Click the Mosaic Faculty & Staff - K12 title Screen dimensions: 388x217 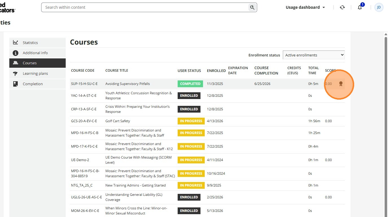139,146
